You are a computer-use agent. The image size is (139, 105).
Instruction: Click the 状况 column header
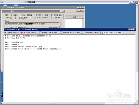77,17
